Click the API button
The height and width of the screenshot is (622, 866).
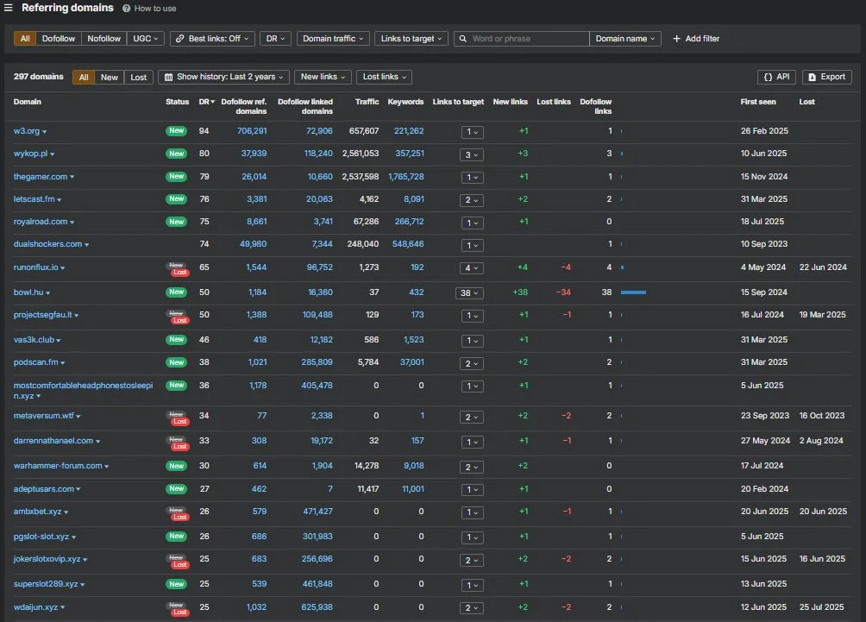[776, 77]
